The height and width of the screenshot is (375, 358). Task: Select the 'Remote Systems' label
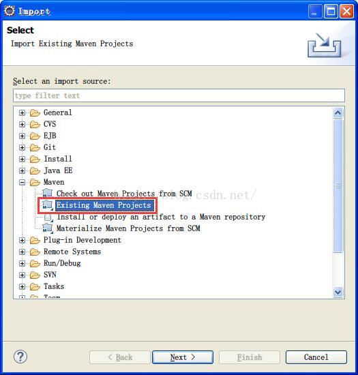tap(72, 252)
